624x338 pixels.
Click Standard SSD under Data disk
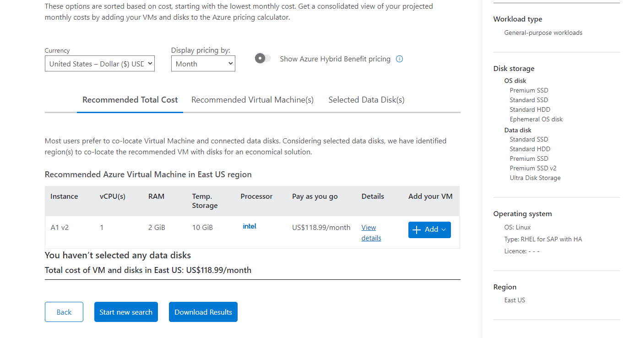click(529, 139)
